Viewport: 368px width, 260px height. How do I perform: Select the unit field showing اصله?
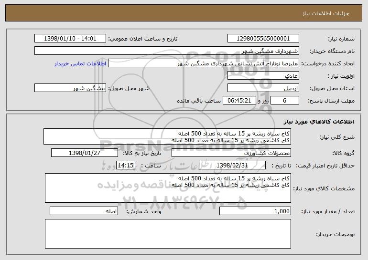(84, 211)
